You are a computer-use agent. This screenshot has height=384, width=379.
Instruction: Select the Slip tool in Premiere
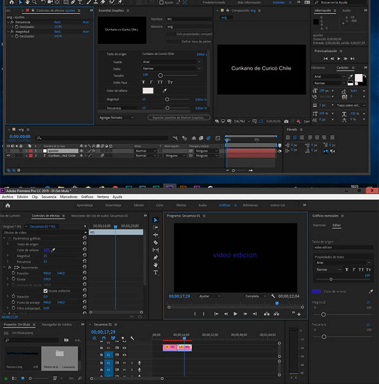155,250
